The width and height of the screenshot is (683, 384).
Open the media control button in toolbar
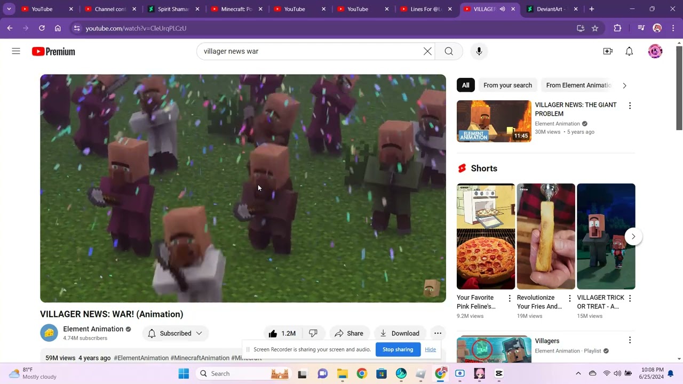(641, 28)
